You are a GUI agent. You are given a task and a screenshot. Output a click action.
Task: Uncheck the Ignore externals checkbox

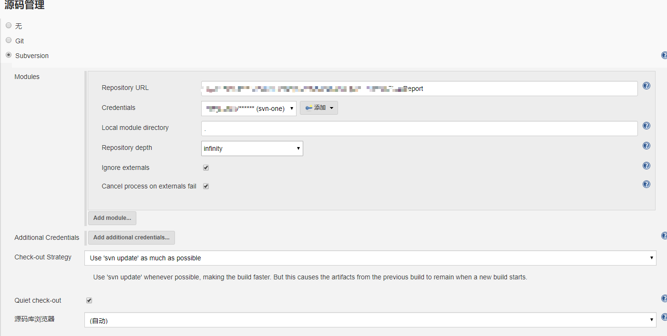coord(206,168)
